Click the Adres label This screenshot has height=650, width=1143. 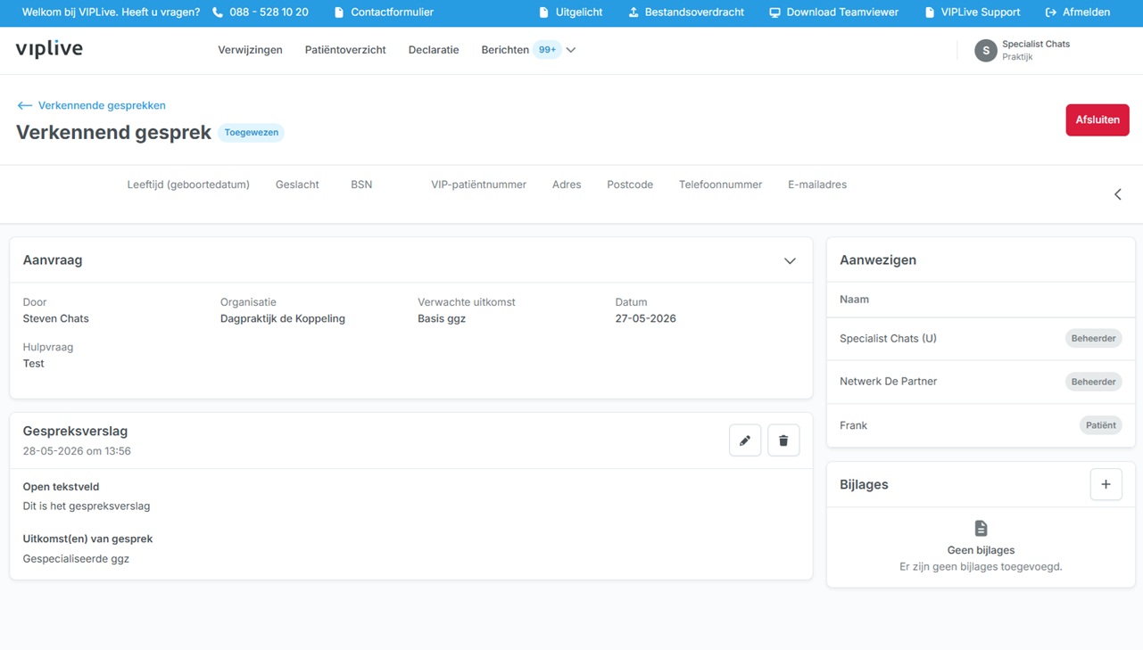pos(567,185)
